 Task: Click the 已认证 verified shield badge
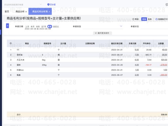pyautogui.click(x=52, y=5)
